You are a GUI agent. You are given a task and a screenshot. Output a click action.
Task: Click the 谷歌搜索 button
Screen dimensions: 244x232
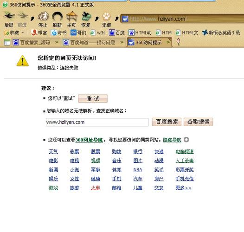198,122
